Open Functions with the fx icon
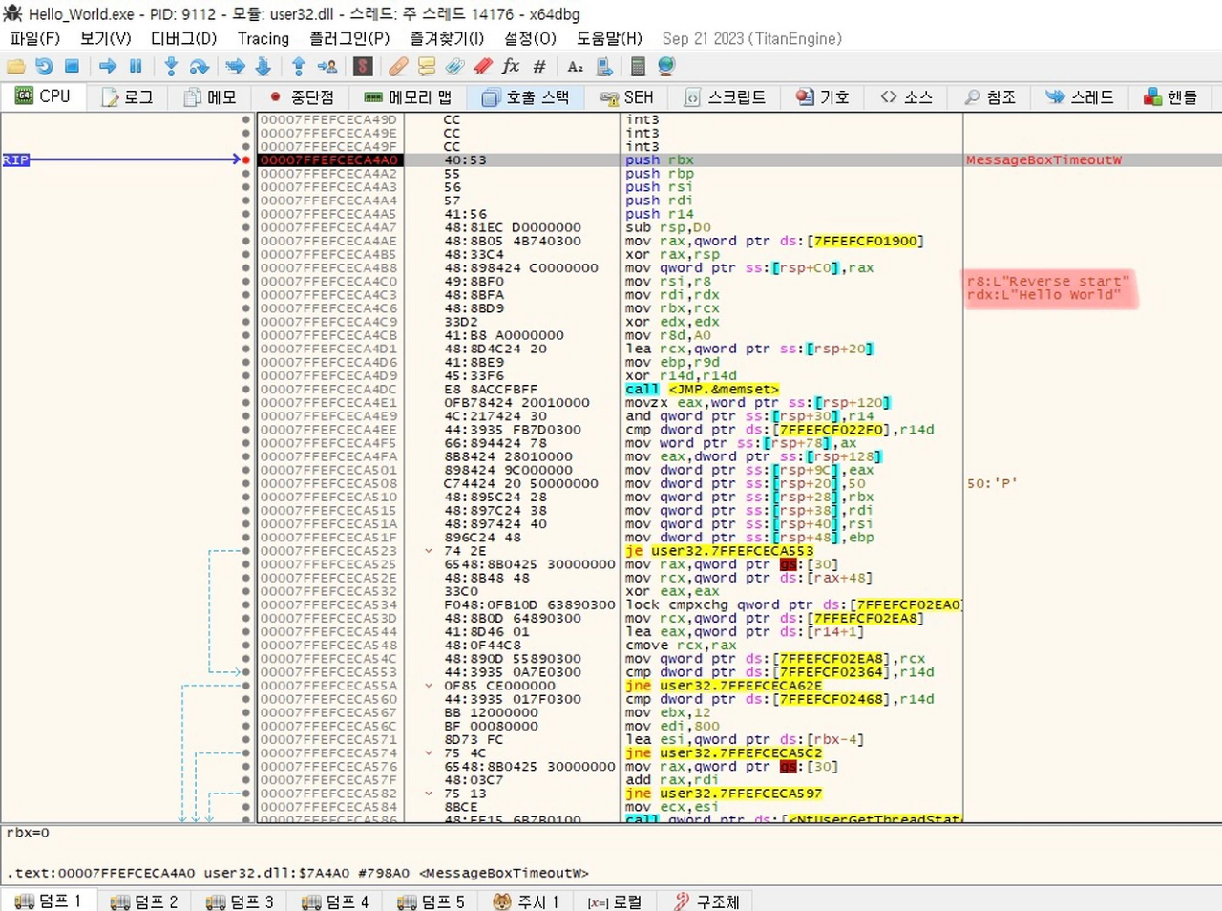This screenshot has width=1222, height=911. pyautogui.click(x=511, y=66)
